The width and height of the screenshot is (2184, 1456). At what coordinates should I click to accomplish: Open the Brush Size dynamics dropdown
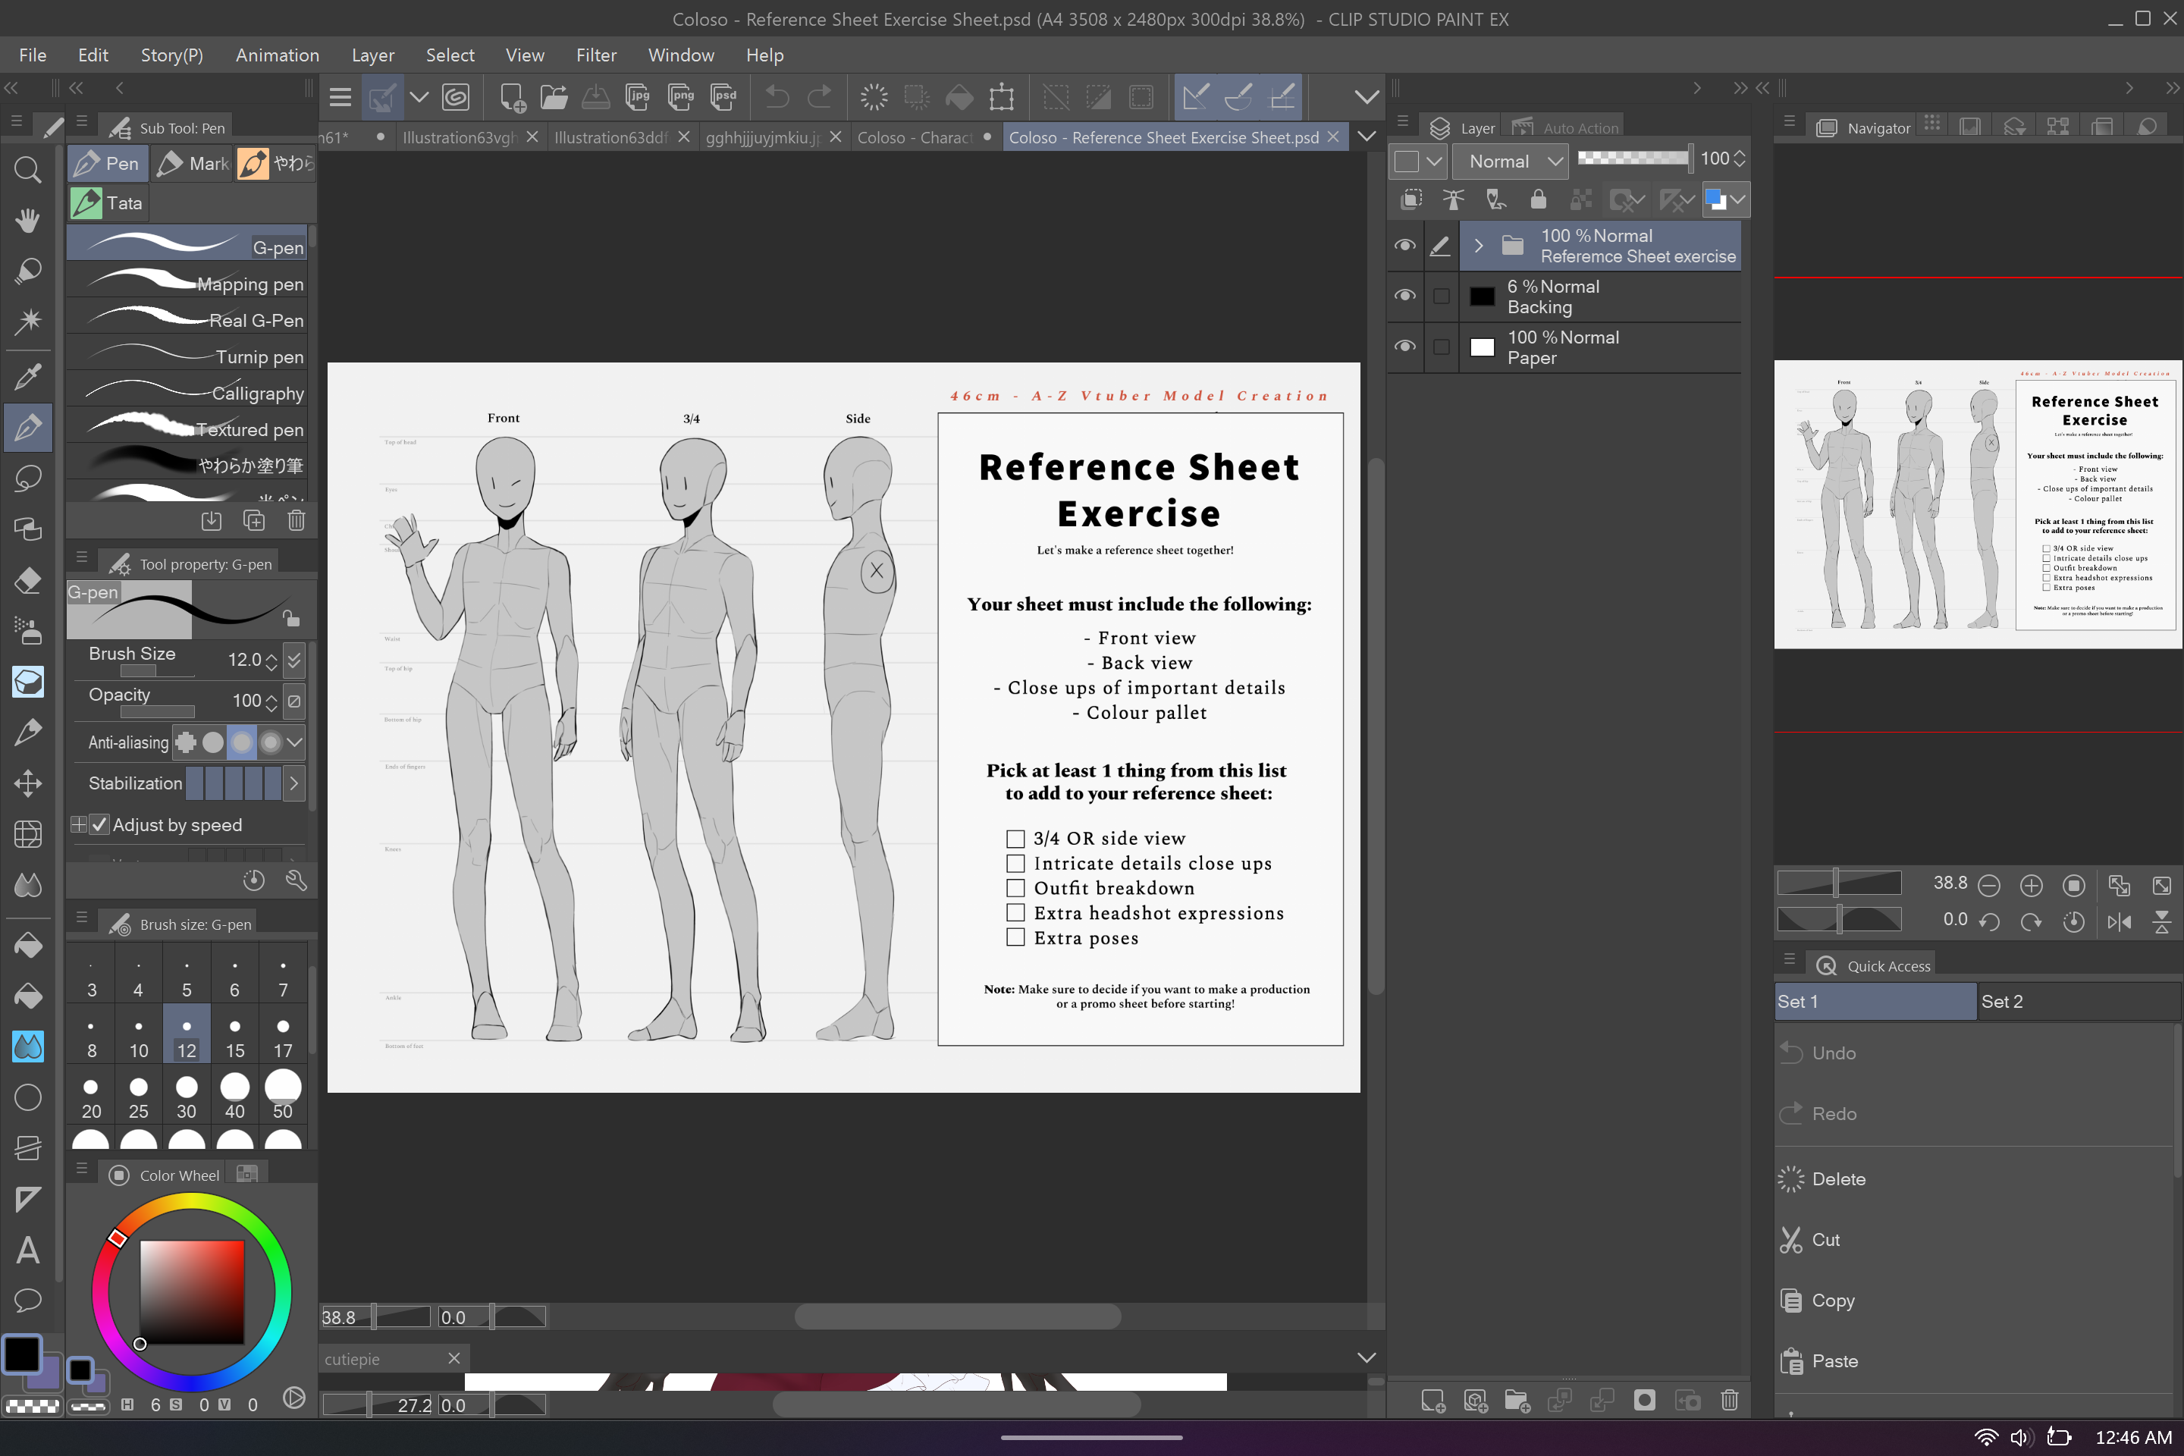click(x=294, y=659)
